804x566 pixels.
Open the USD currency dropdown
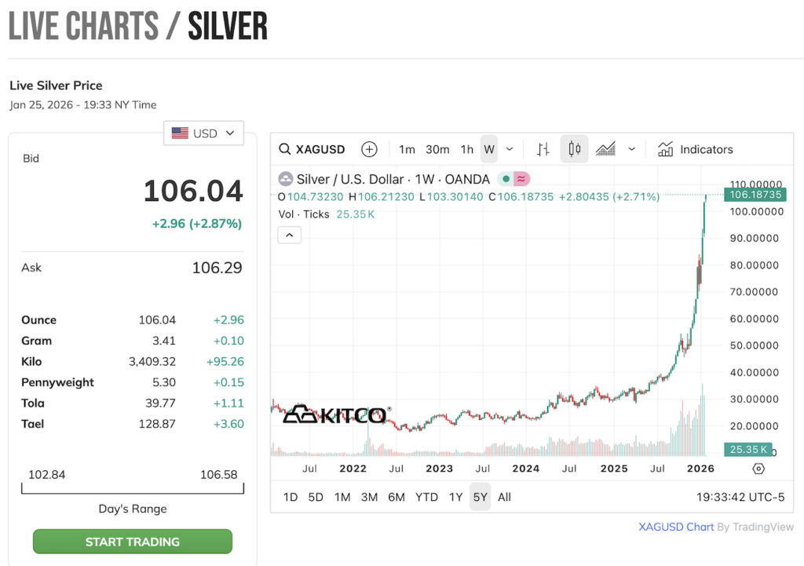coord(203,133)
